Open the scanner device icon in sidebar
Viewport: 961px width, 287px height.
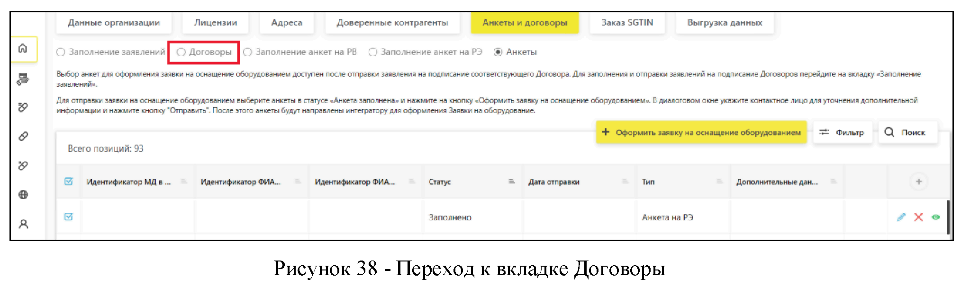point(23,79)
